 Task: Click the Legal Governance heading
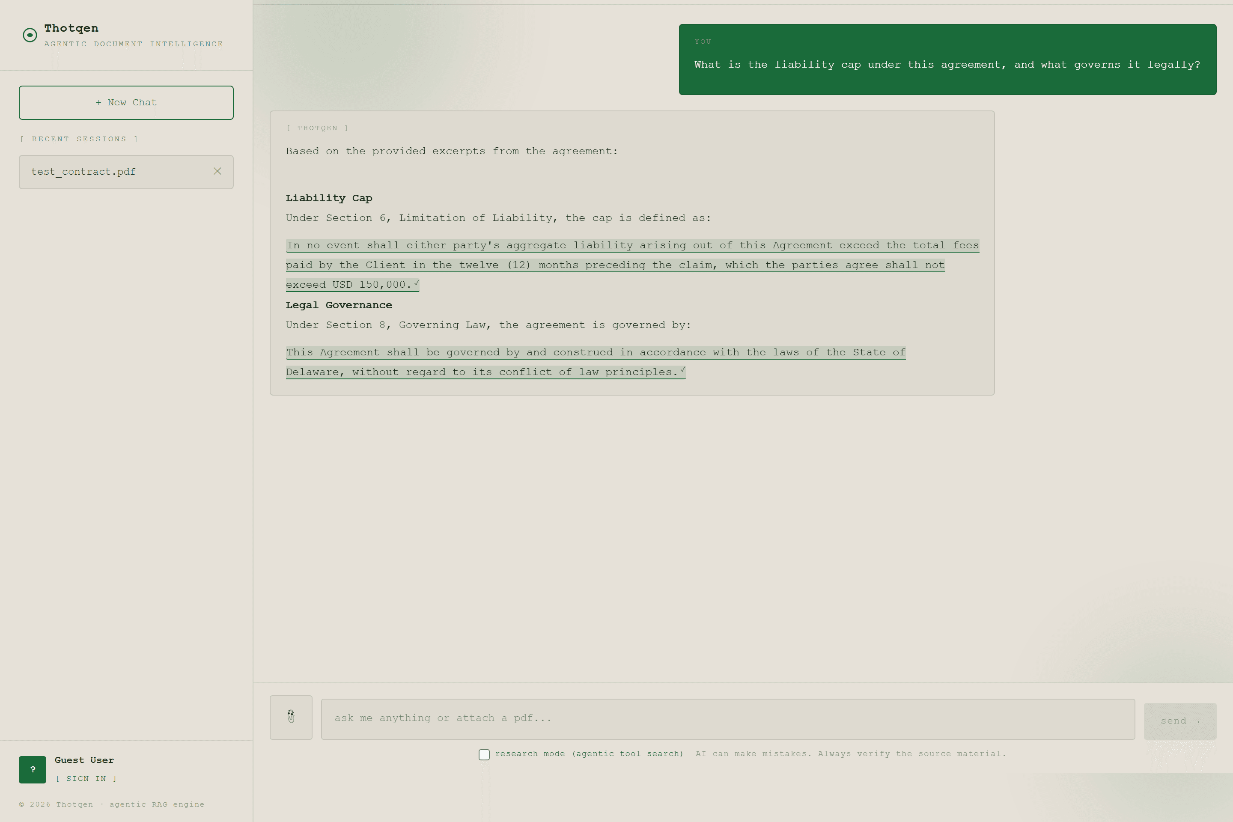(x=339, y=305)
